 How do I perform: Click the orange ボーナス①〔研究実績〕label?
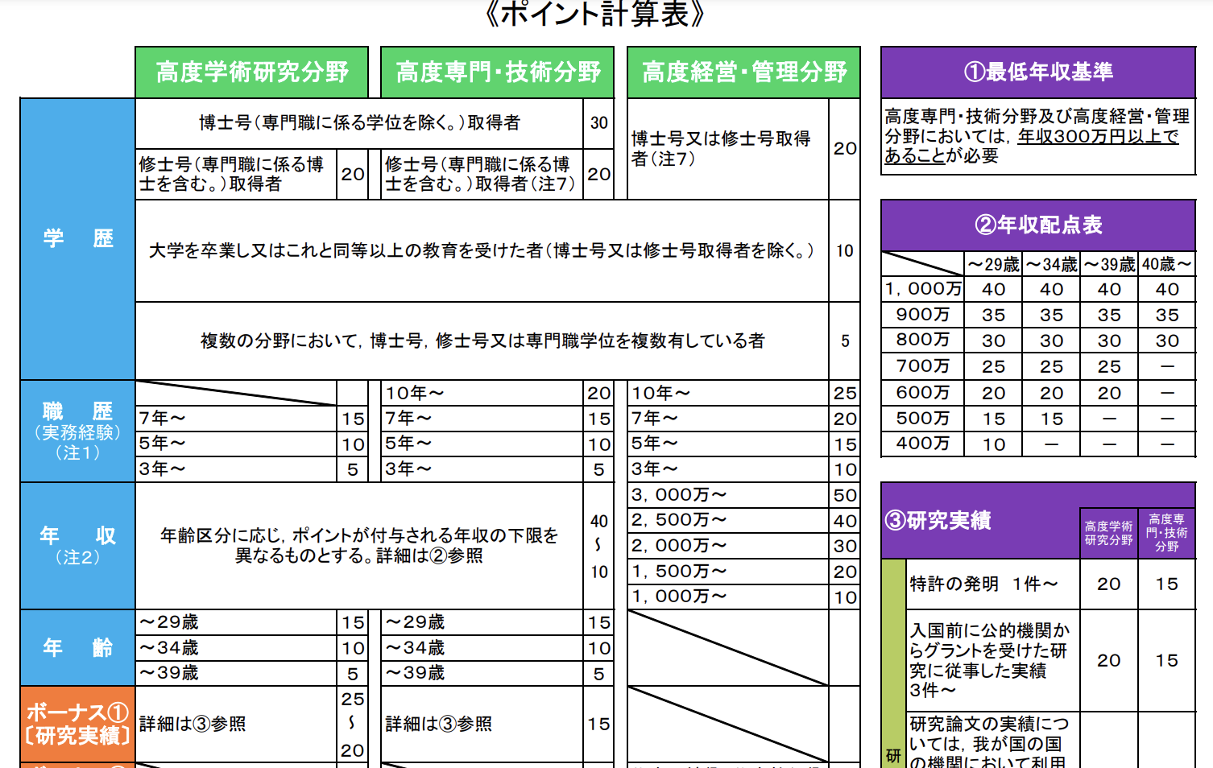tap(78, 724)
